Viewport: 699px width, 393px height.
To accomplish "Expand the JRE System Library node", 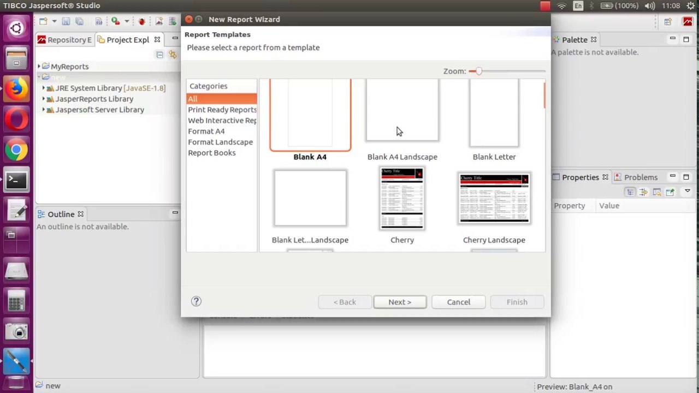I will coord(43,88).
